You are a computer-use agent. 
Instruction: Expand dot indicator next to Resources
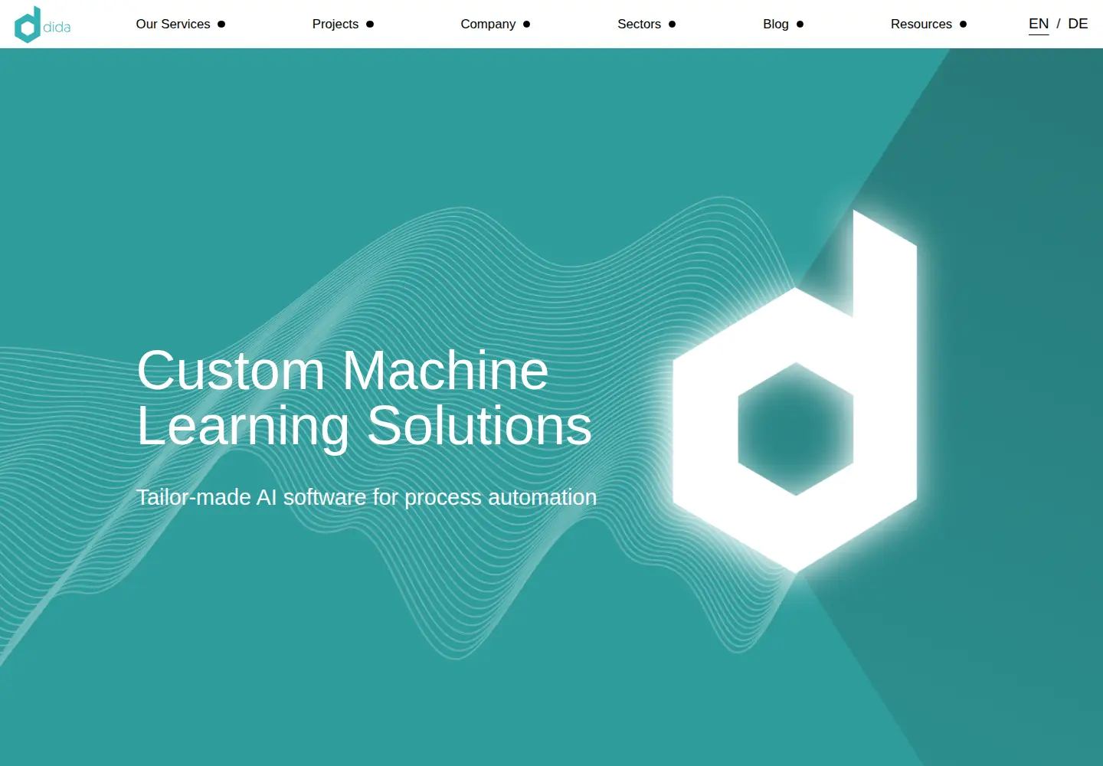click(x=964, y=25)
